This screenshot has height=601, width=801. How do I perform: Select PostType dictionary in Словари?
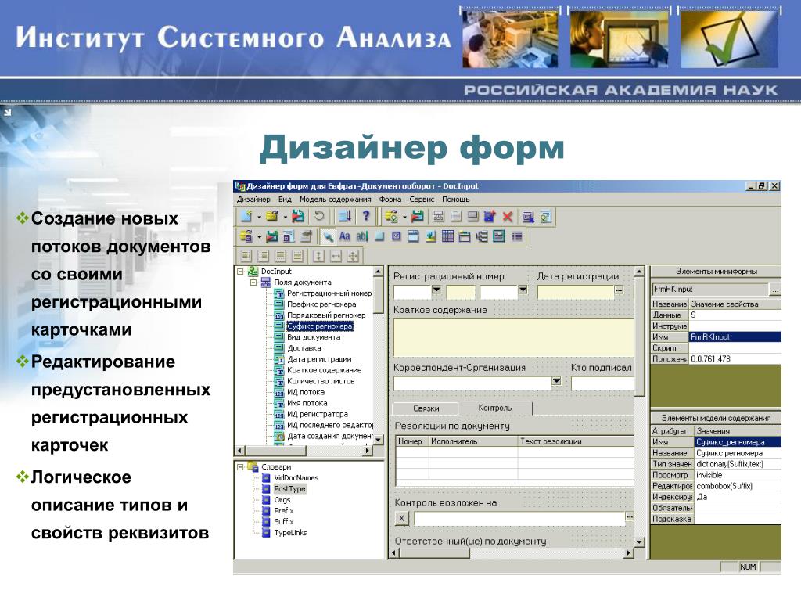(x=289, y=488)
